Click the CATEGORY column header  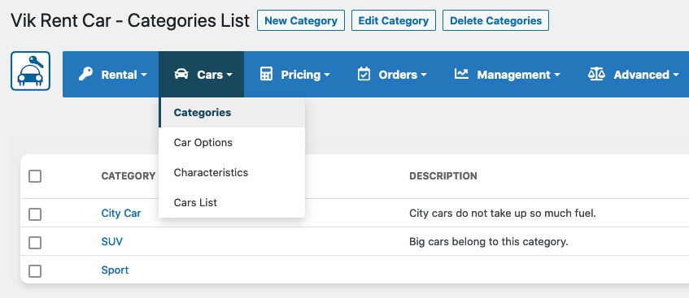[129, 176]
